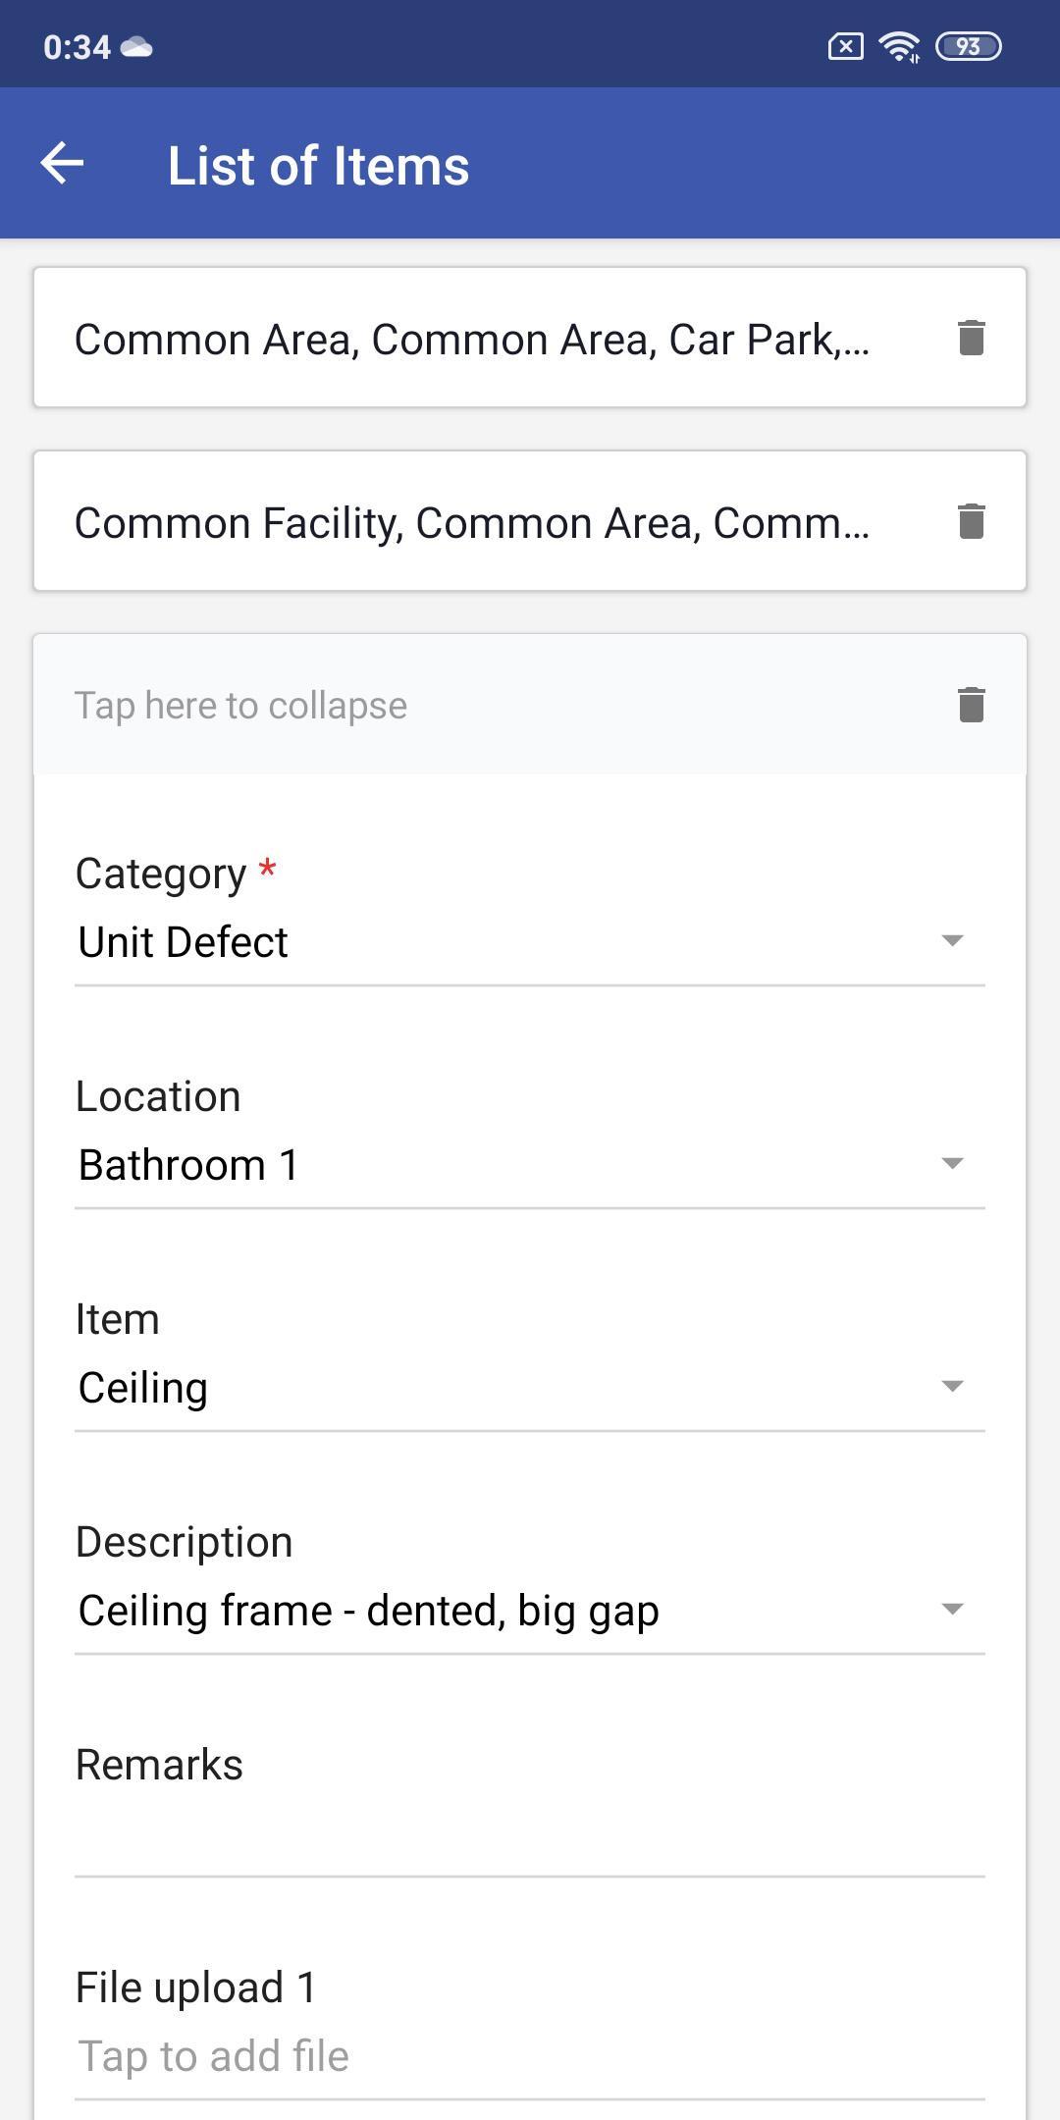The height and width of the screenshot is (2120, 1060).
Task: Open the Item dropdown arrow
Action: 952,1386
